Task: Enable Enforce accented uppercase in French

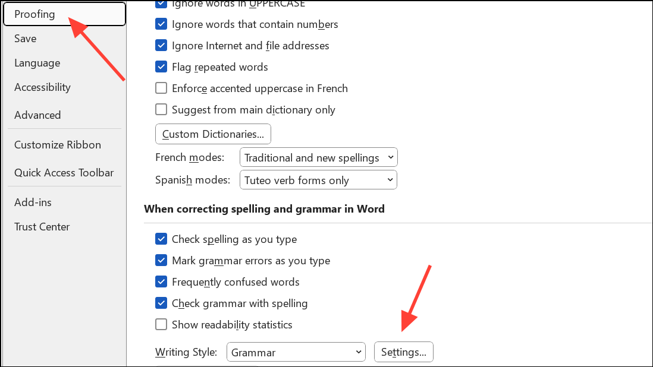Action: click(x=161, y=88)
